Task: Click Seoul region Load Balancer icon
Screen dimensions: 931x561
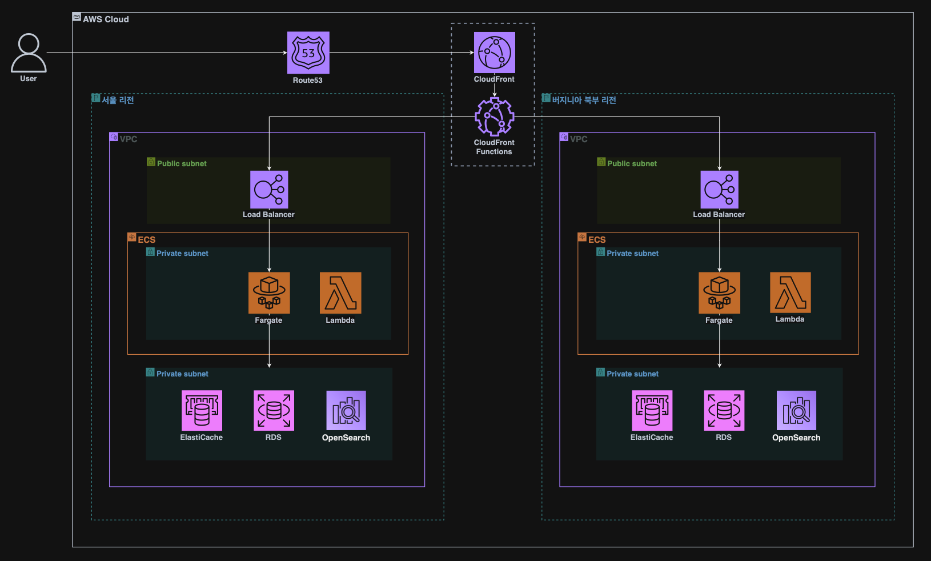Action: click(x=269, y=190)
